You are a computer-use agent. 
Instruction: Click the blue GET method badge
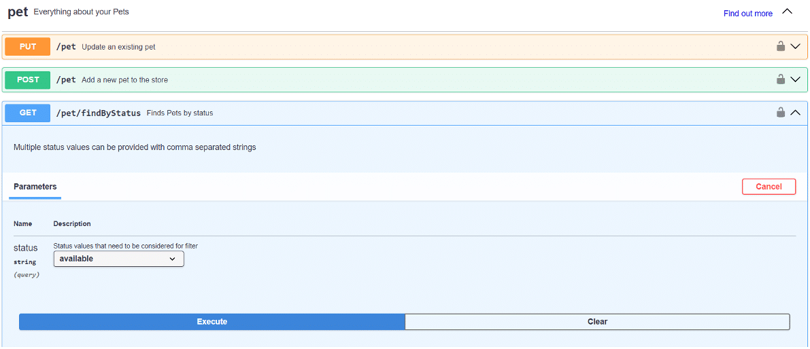click(x=28, y=113)
